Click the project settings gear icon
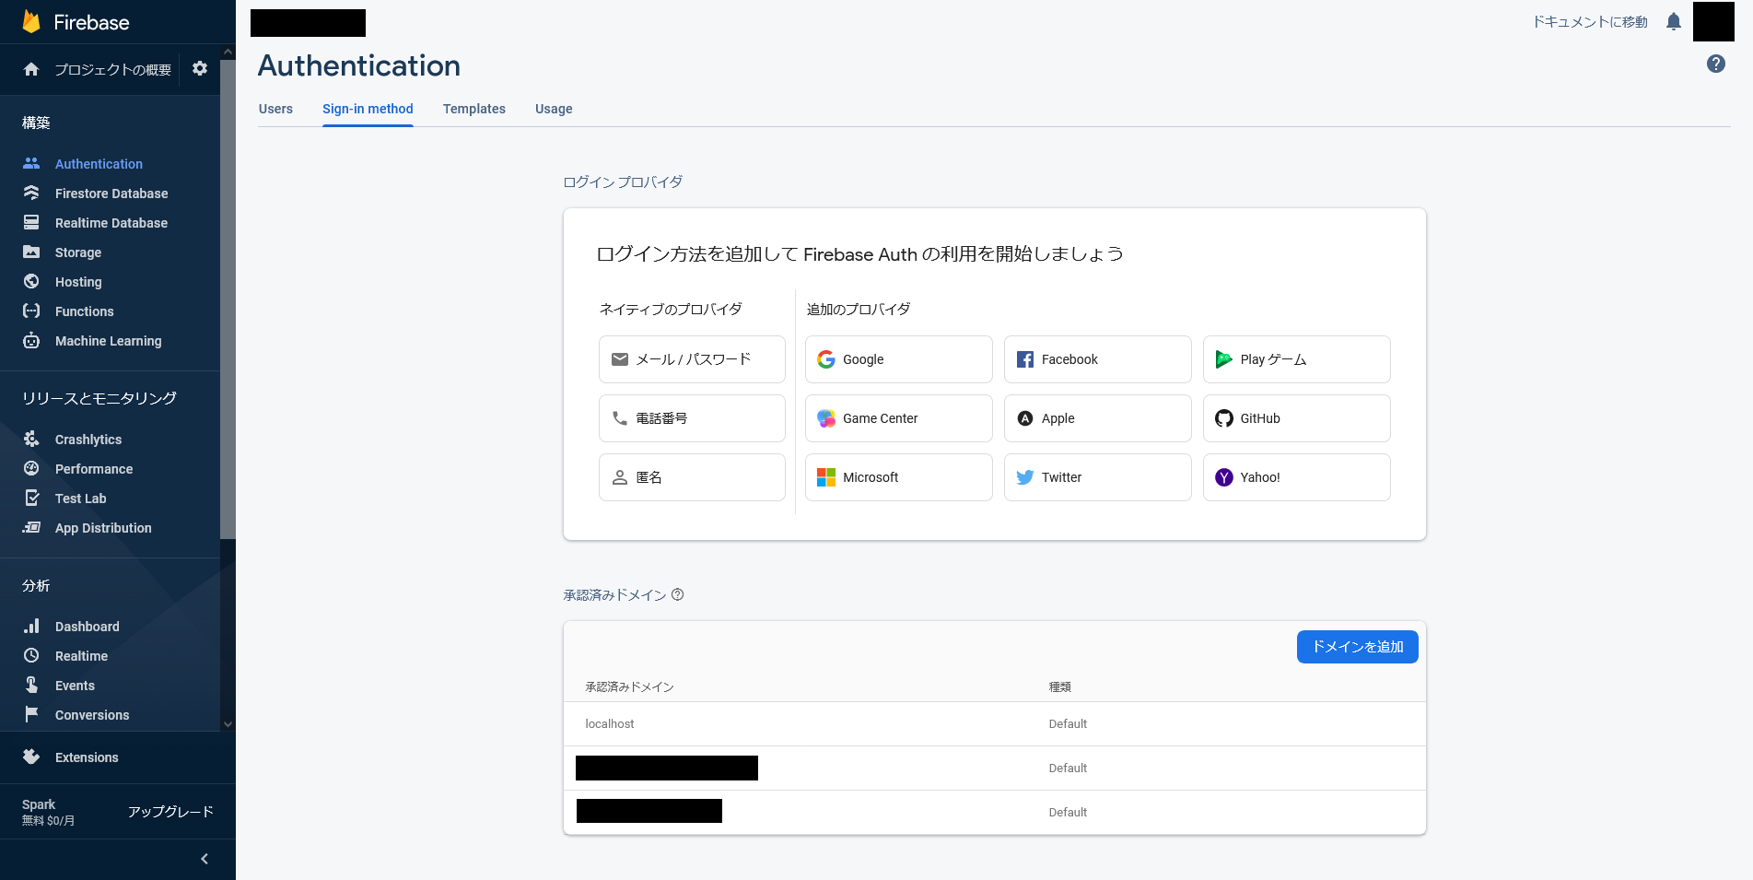 coord(200,69)
